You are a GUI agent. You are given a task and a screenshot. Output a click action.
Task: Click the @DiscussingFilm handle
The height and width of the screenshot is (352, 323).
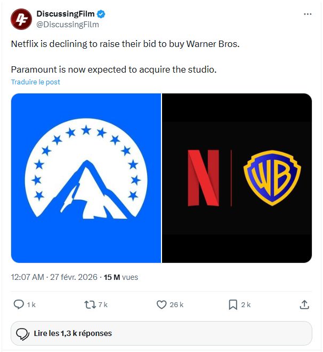(67, 25)
